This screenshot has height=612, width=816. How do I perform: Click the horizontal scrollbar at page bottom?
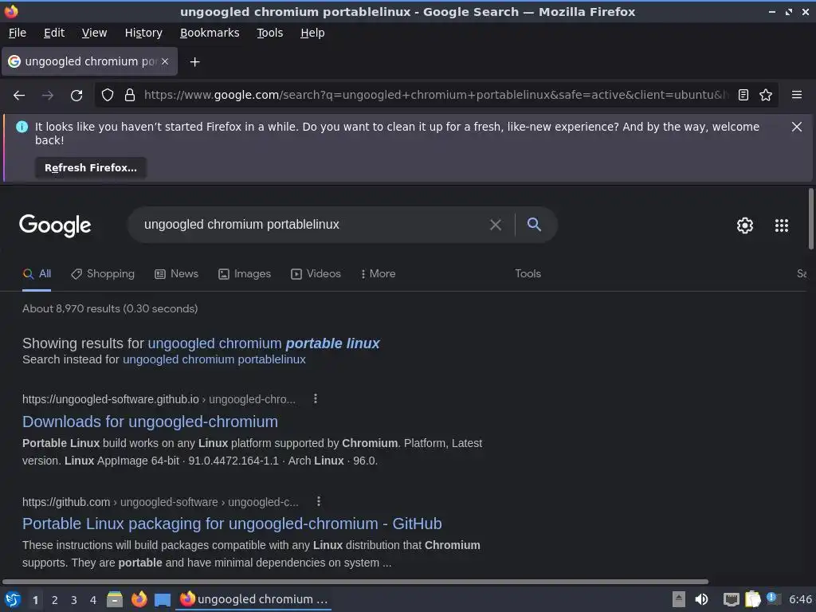tap(355, 581)
